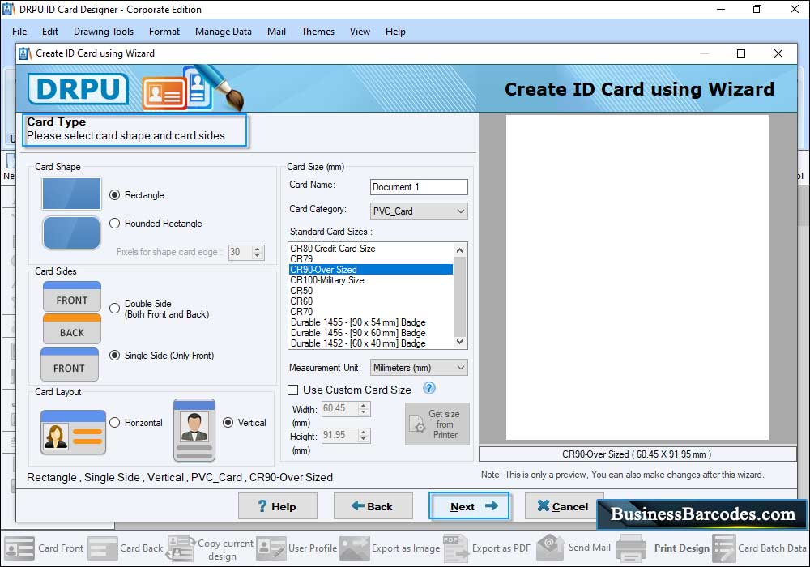
Task: Click the Help button in the wizard
Action: [x=277, y=506]
